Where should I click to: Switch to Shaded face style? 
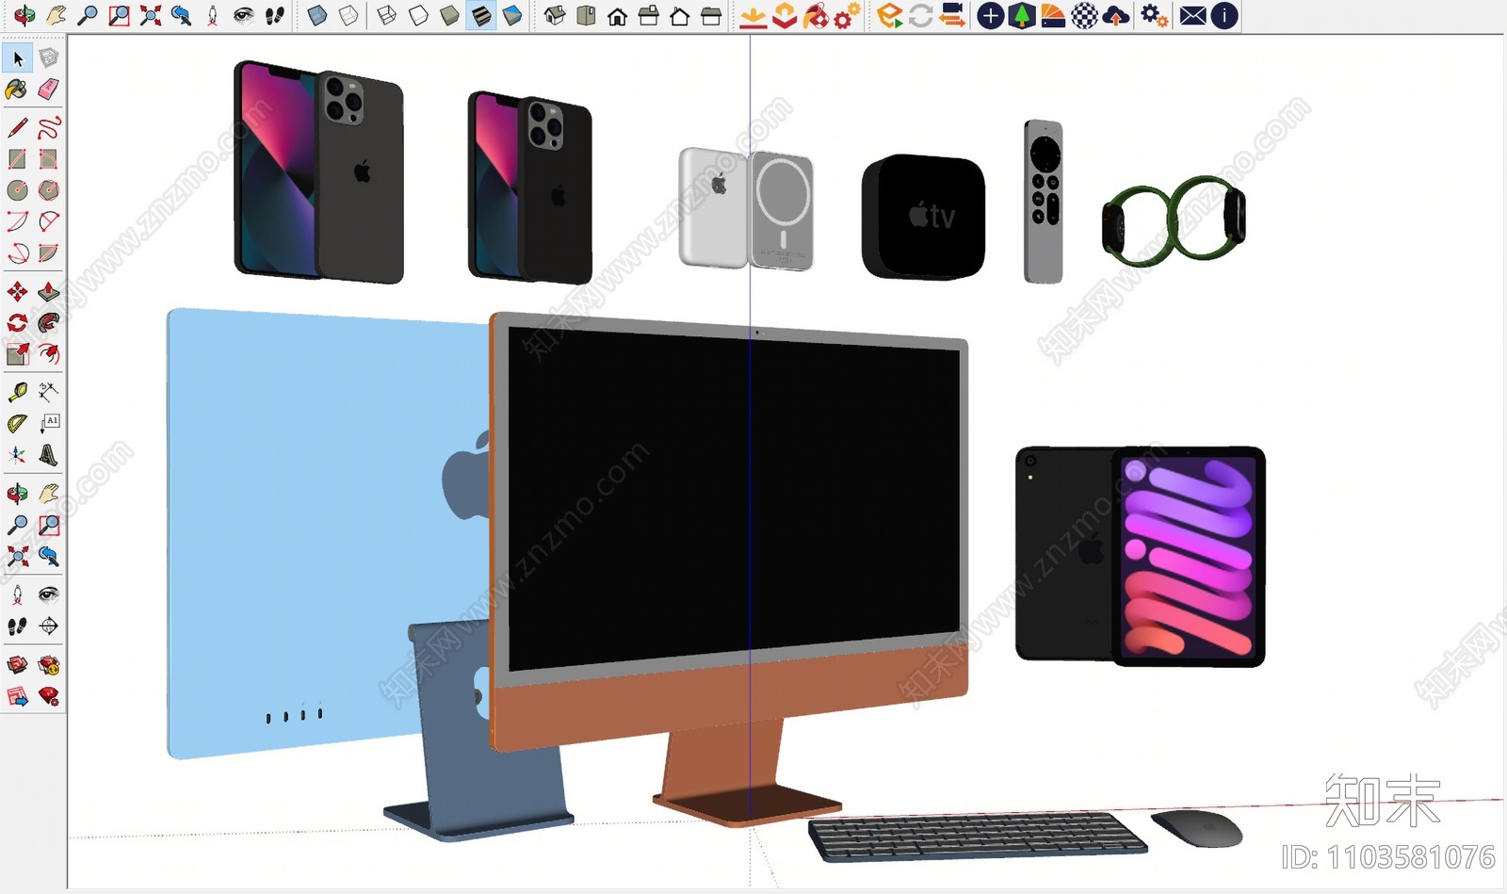[x=449, y=15]
